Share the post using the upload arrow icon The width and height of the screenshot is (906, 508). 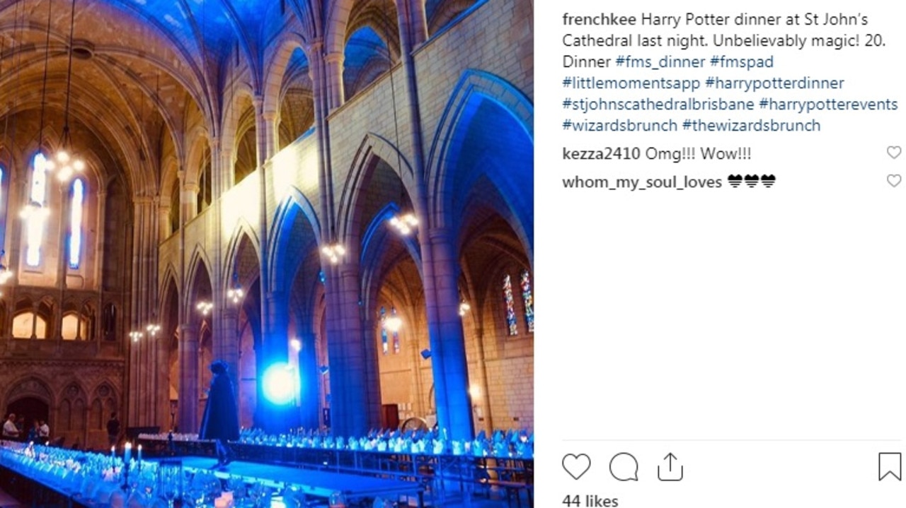coord(670,467)
